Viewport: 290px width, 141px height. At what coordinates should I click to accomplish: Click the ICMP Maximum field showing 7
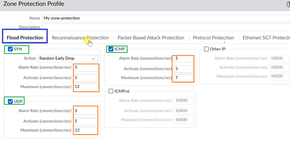(184, 78)
